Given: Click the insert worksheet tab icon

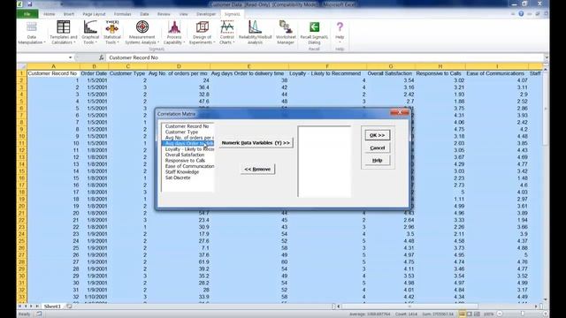Looking at the screenshot, I should (69, 307).
